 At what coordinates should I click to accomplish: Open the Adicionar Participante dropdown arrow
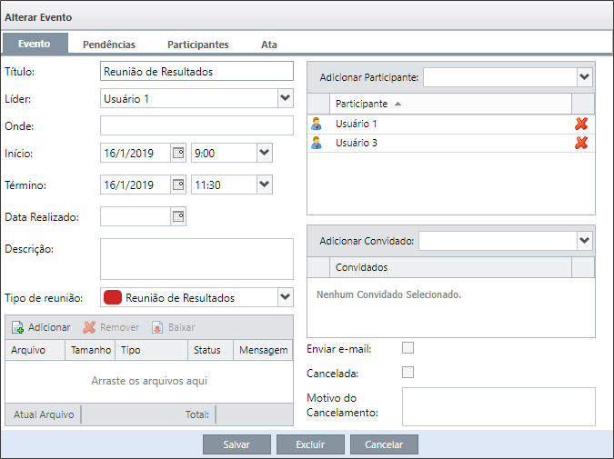(x=585, y=77)
